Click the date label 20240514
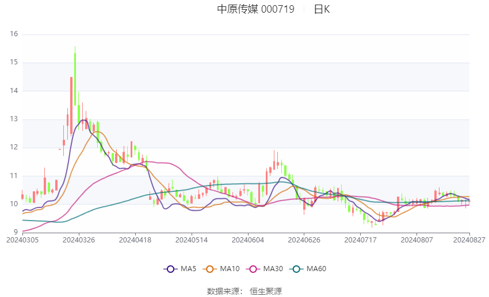The image size is (489, 297). click(x=192, y=240)
